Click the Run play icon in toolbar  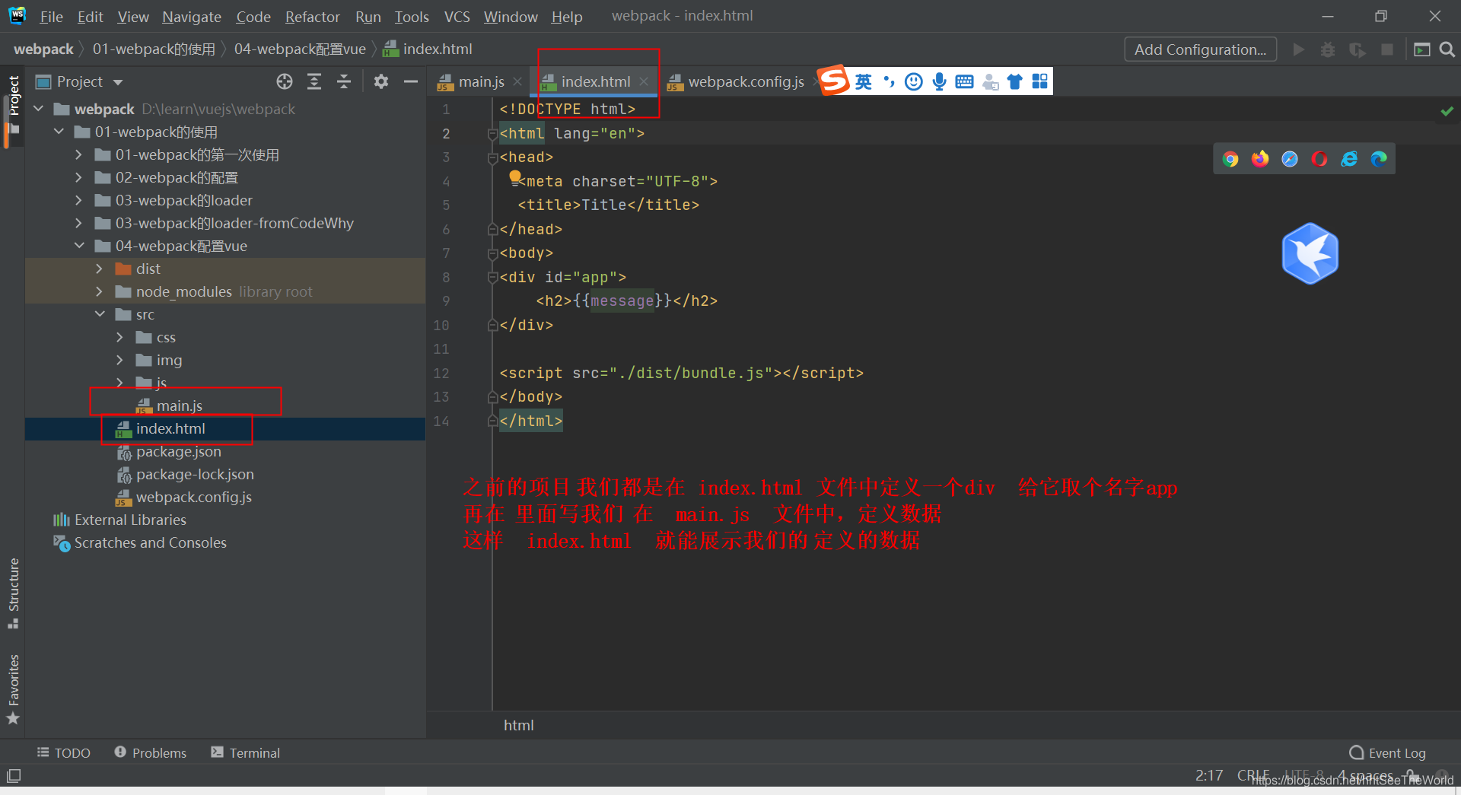pyautogui.click(x=1299, y=49)
